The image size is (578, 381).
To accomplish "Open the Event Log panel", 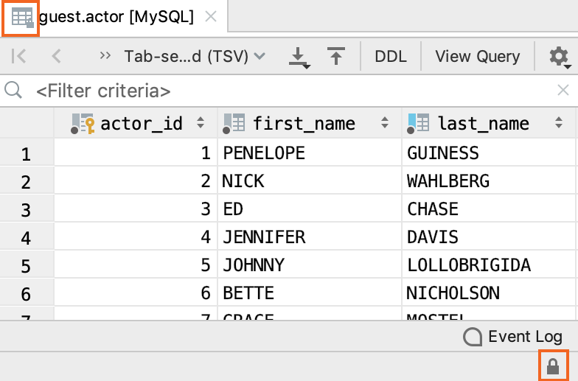I will click(x=513, y=336).
